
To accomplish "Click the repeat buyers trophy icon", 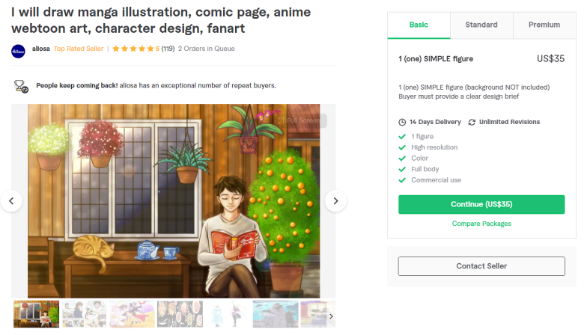I will click(x=21, y=86).
